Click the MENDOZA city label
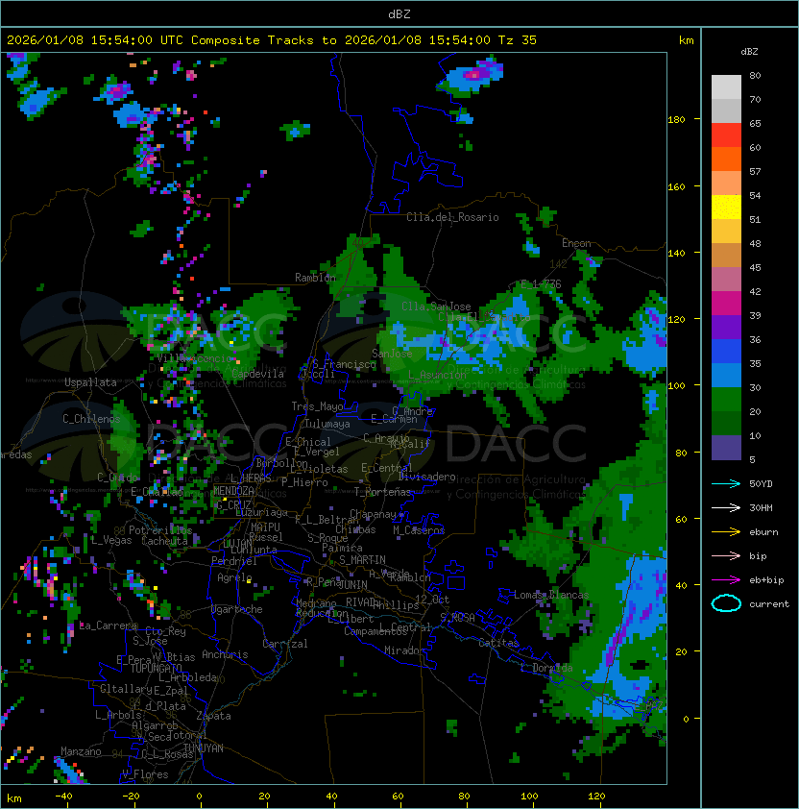Viewport: 799px width, 809px height. pos(234,492)
